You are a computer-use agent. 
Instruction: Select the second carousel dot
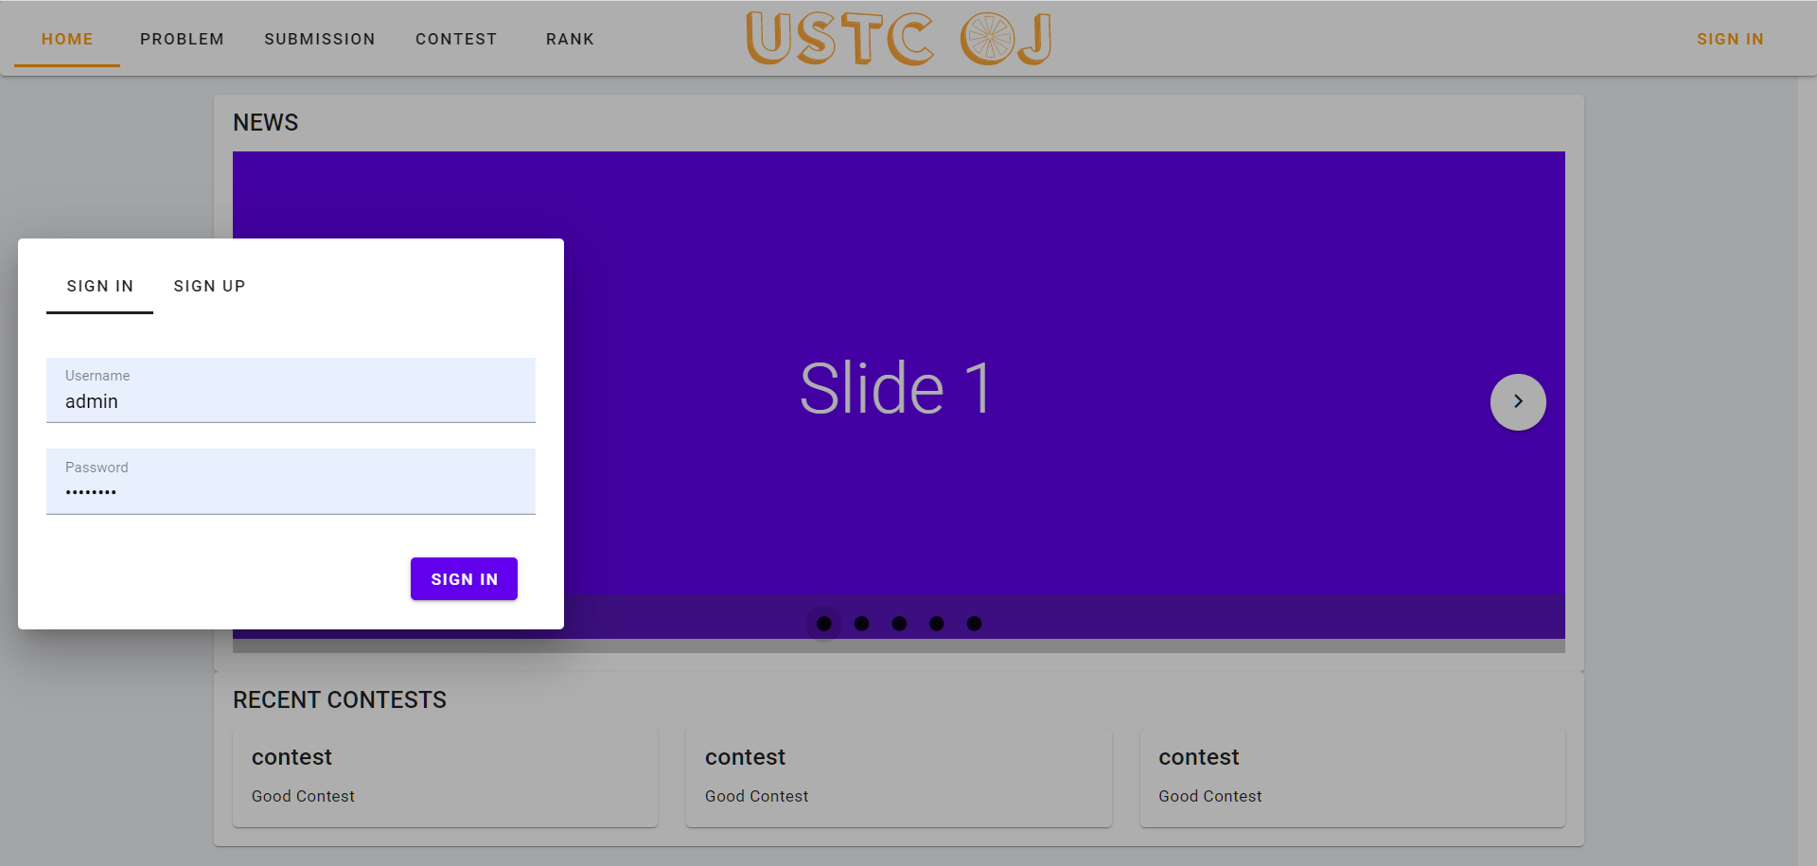862,623
